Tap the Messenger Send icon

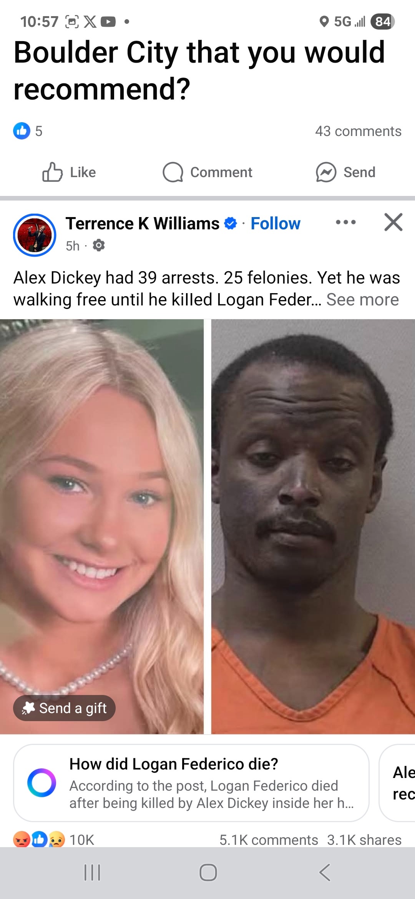point(326,172)
